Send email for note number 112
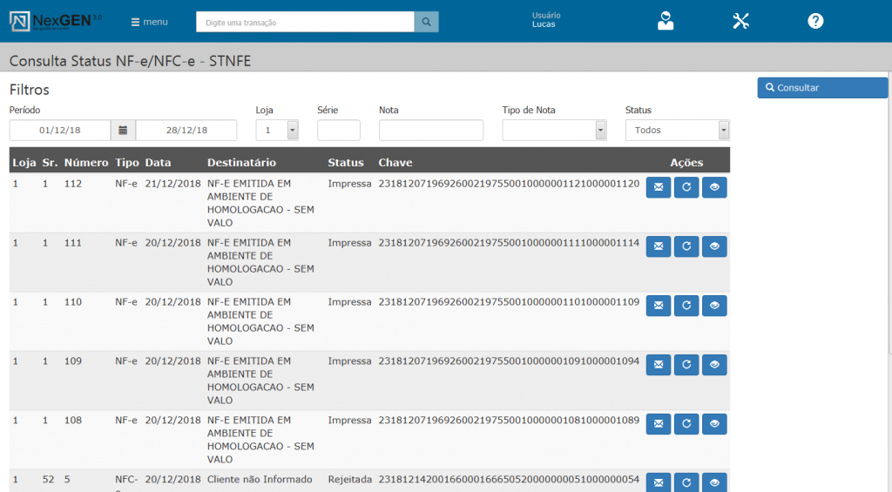Viewport: 892px width, 492px height. pyautogui.click(x=659, y=187)
